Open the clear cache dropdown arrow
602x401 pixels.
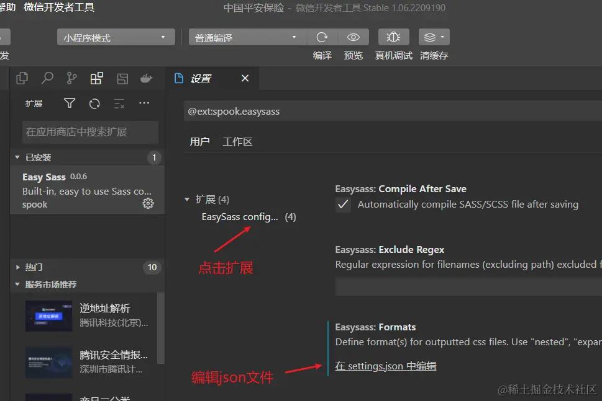pos(442,37)
